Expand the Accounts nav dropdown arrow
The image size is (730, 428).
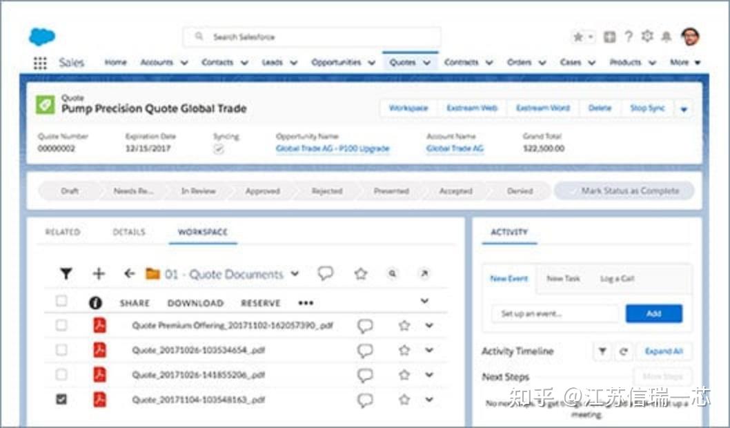click(x=184, y=63)
